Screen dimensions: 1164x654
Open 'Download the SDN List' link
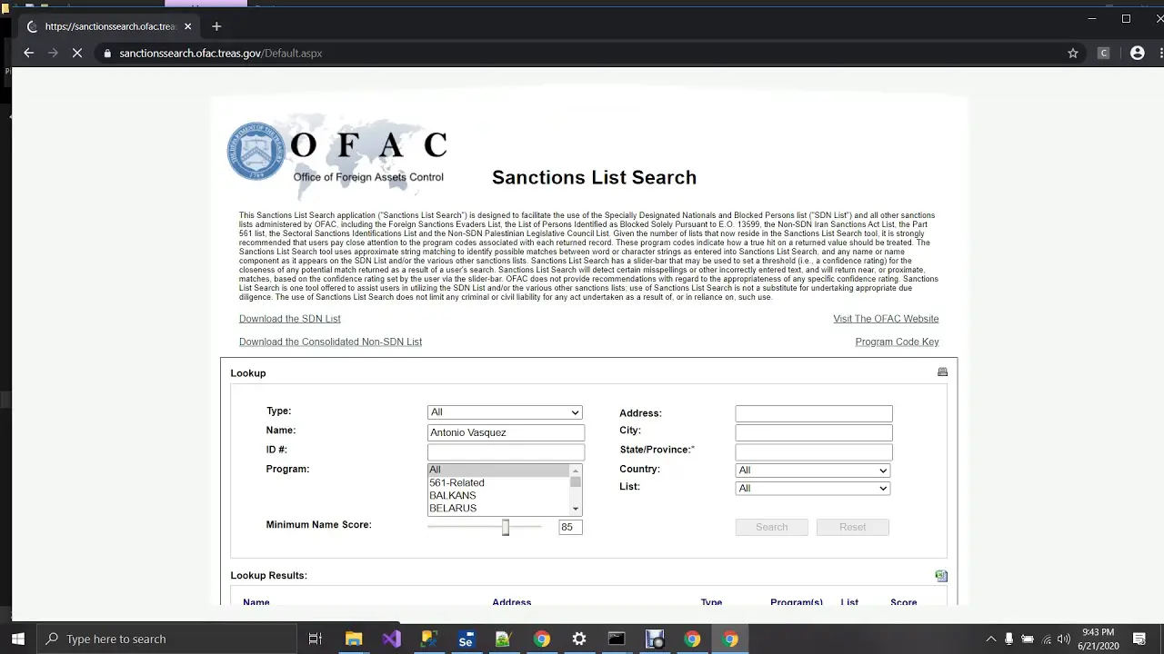coord(290,319)
